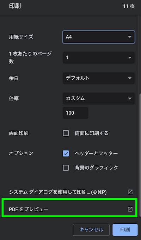Image resolution: width=141 pixels, height=240 pixels.
Task: Click the 余白 dropdown arrow icon
Action: pyautogui.click(x=130, y=78)
